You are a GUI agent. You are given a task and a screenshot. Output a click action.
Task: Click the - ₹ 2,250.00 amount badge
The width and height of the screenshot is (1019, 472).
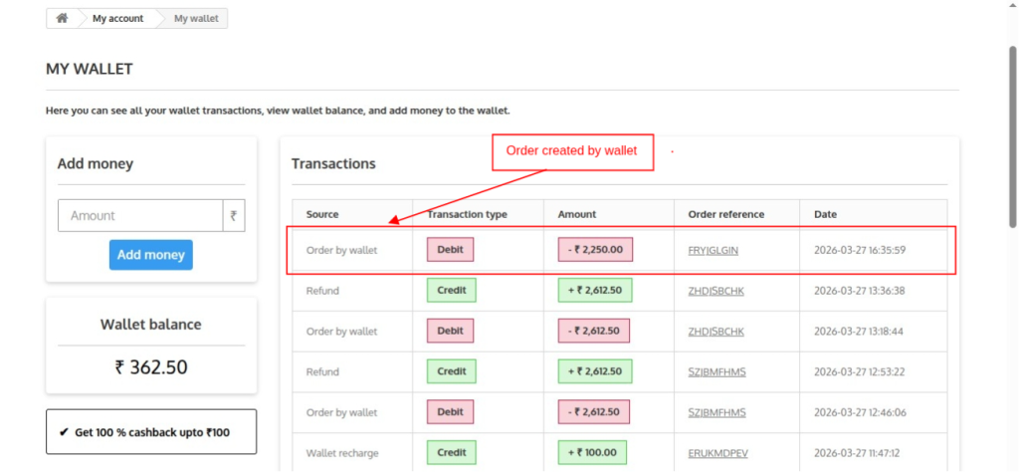click(x=595, y=250)
